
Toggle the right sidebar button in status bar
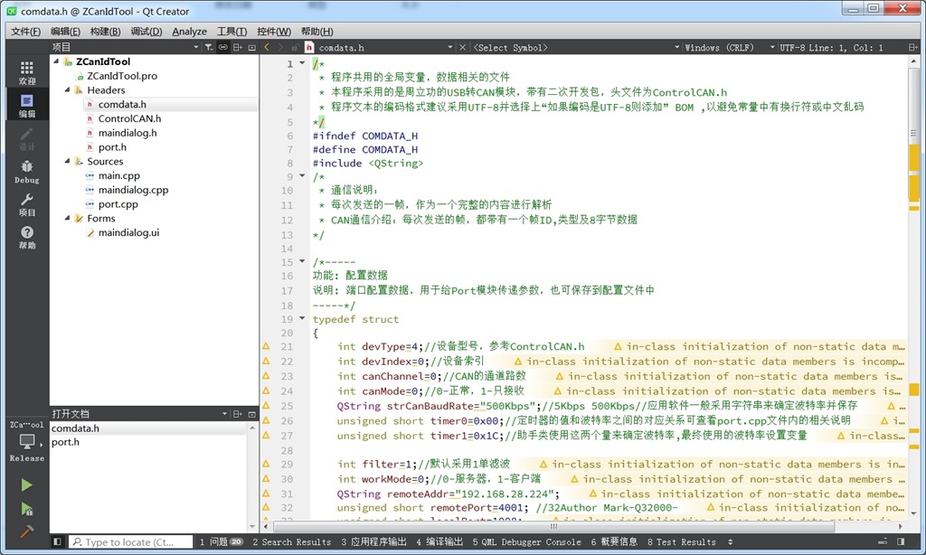901,541
